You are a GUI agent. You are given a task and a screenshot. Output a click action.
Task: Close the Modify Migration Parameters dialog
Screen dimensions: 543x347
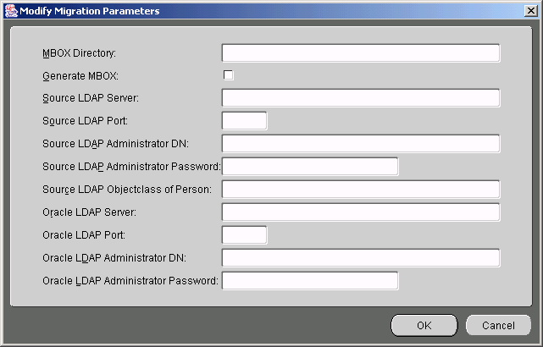point(531,11)
